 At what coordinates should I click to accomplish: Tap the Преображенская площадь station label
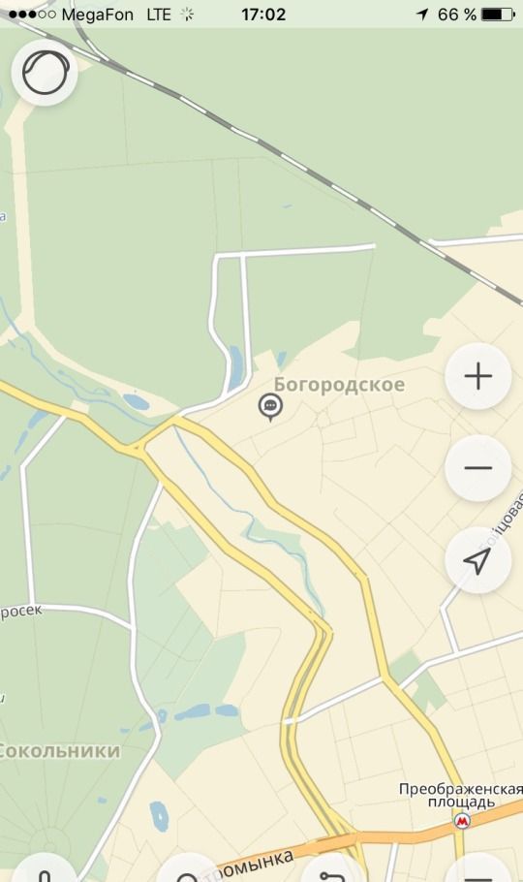point(461,796)
